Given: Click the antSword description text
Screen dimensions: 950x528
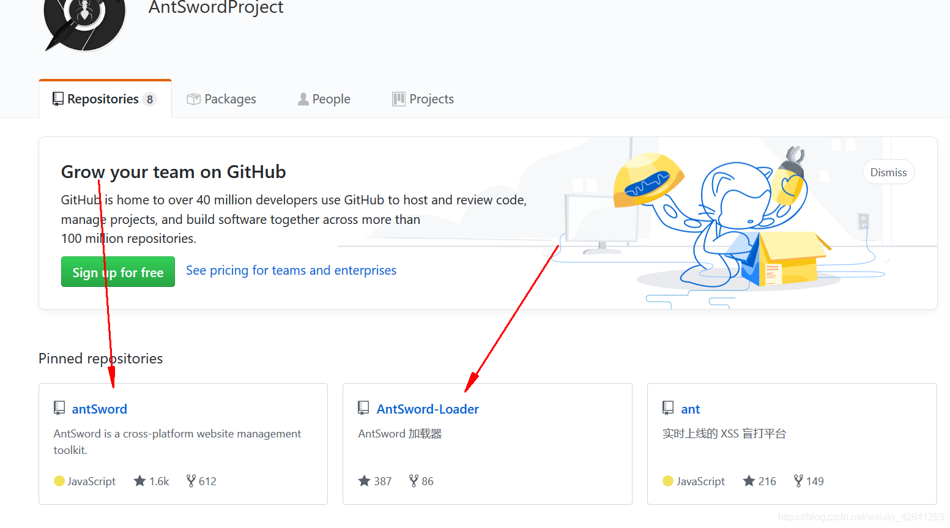Looking at the screenshot, I should pos(177,442).
